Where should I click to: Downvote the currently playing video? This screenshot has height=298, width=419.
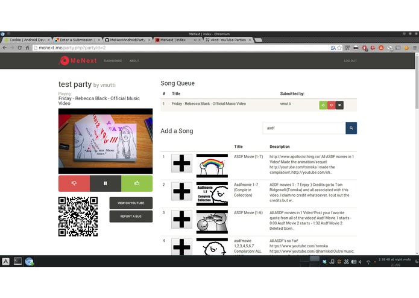(74, 183)
